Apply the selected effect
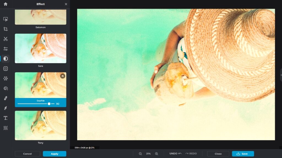This screenshot has width=282, height=158. [55, 154]
